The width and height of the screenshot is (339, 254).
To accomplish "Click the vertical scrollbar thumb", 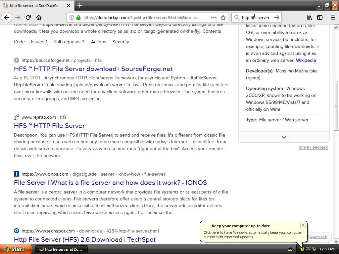I will (x=336, y=106).
